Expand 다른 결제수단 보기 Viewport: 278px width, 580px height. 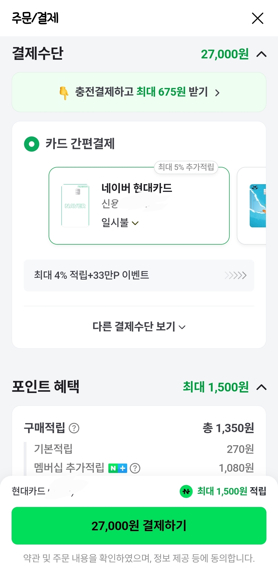(x=139, y=327)
